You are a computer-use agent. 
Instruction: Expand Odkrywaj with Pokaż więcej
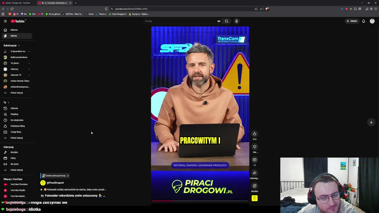pyautogui.click(x=17, y=170)
